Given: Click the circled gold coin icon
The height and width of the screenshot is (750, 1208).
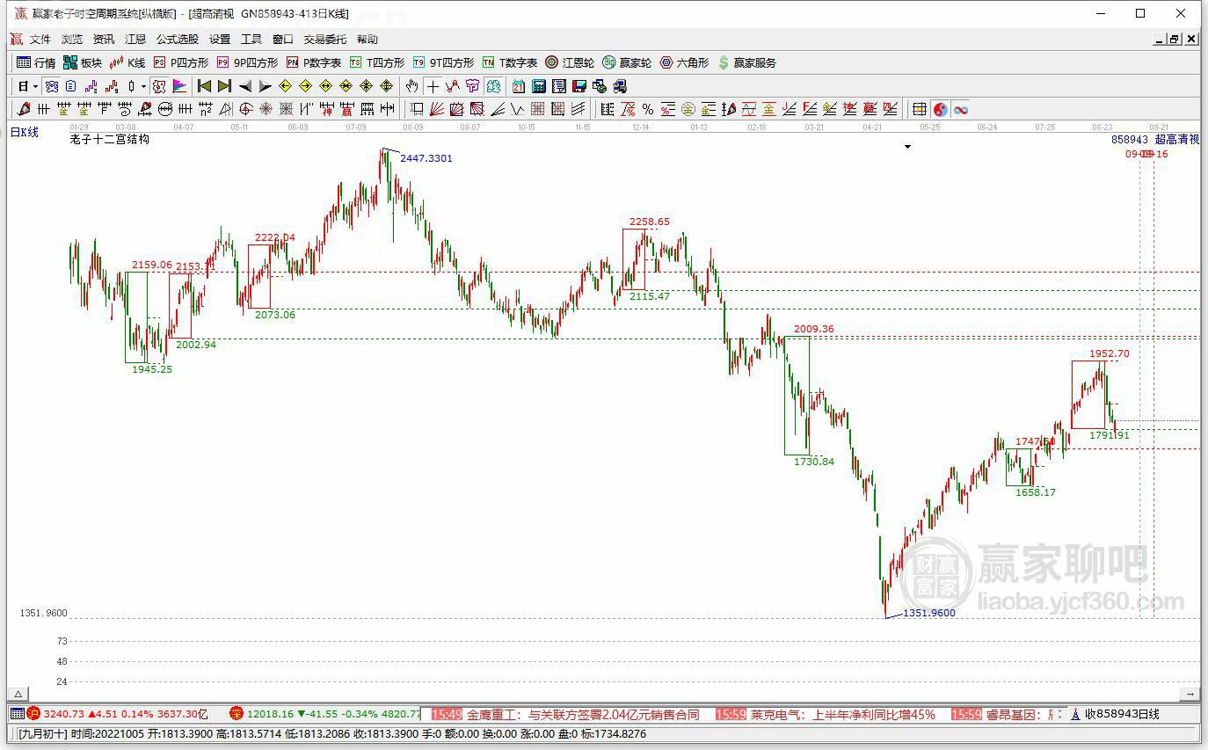Looking at the screenshot, I should coord(688,109).
